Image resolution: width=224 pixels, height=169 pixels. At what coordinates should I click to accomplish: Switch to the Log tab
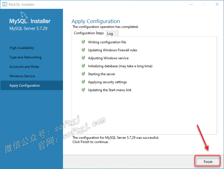tap(112, 34)
